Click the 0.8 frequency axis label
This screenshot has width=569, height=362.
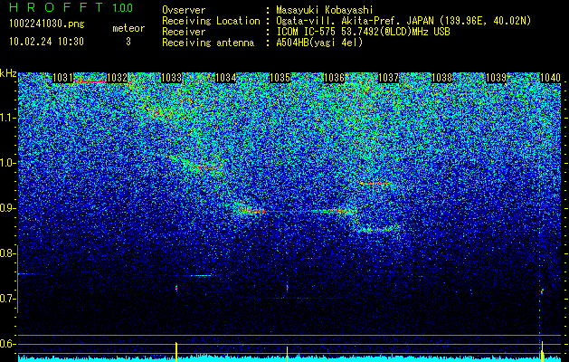(7, 253)
